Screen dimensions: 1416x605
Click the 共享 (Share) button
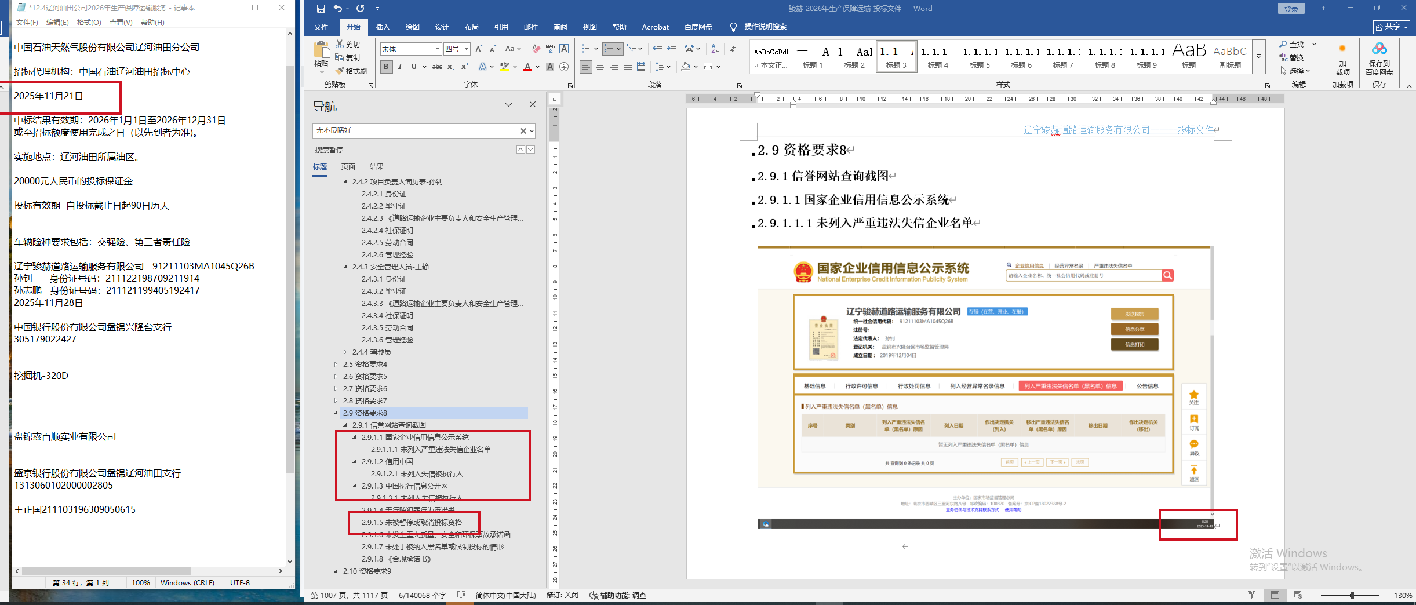(x=1392, y=27)
